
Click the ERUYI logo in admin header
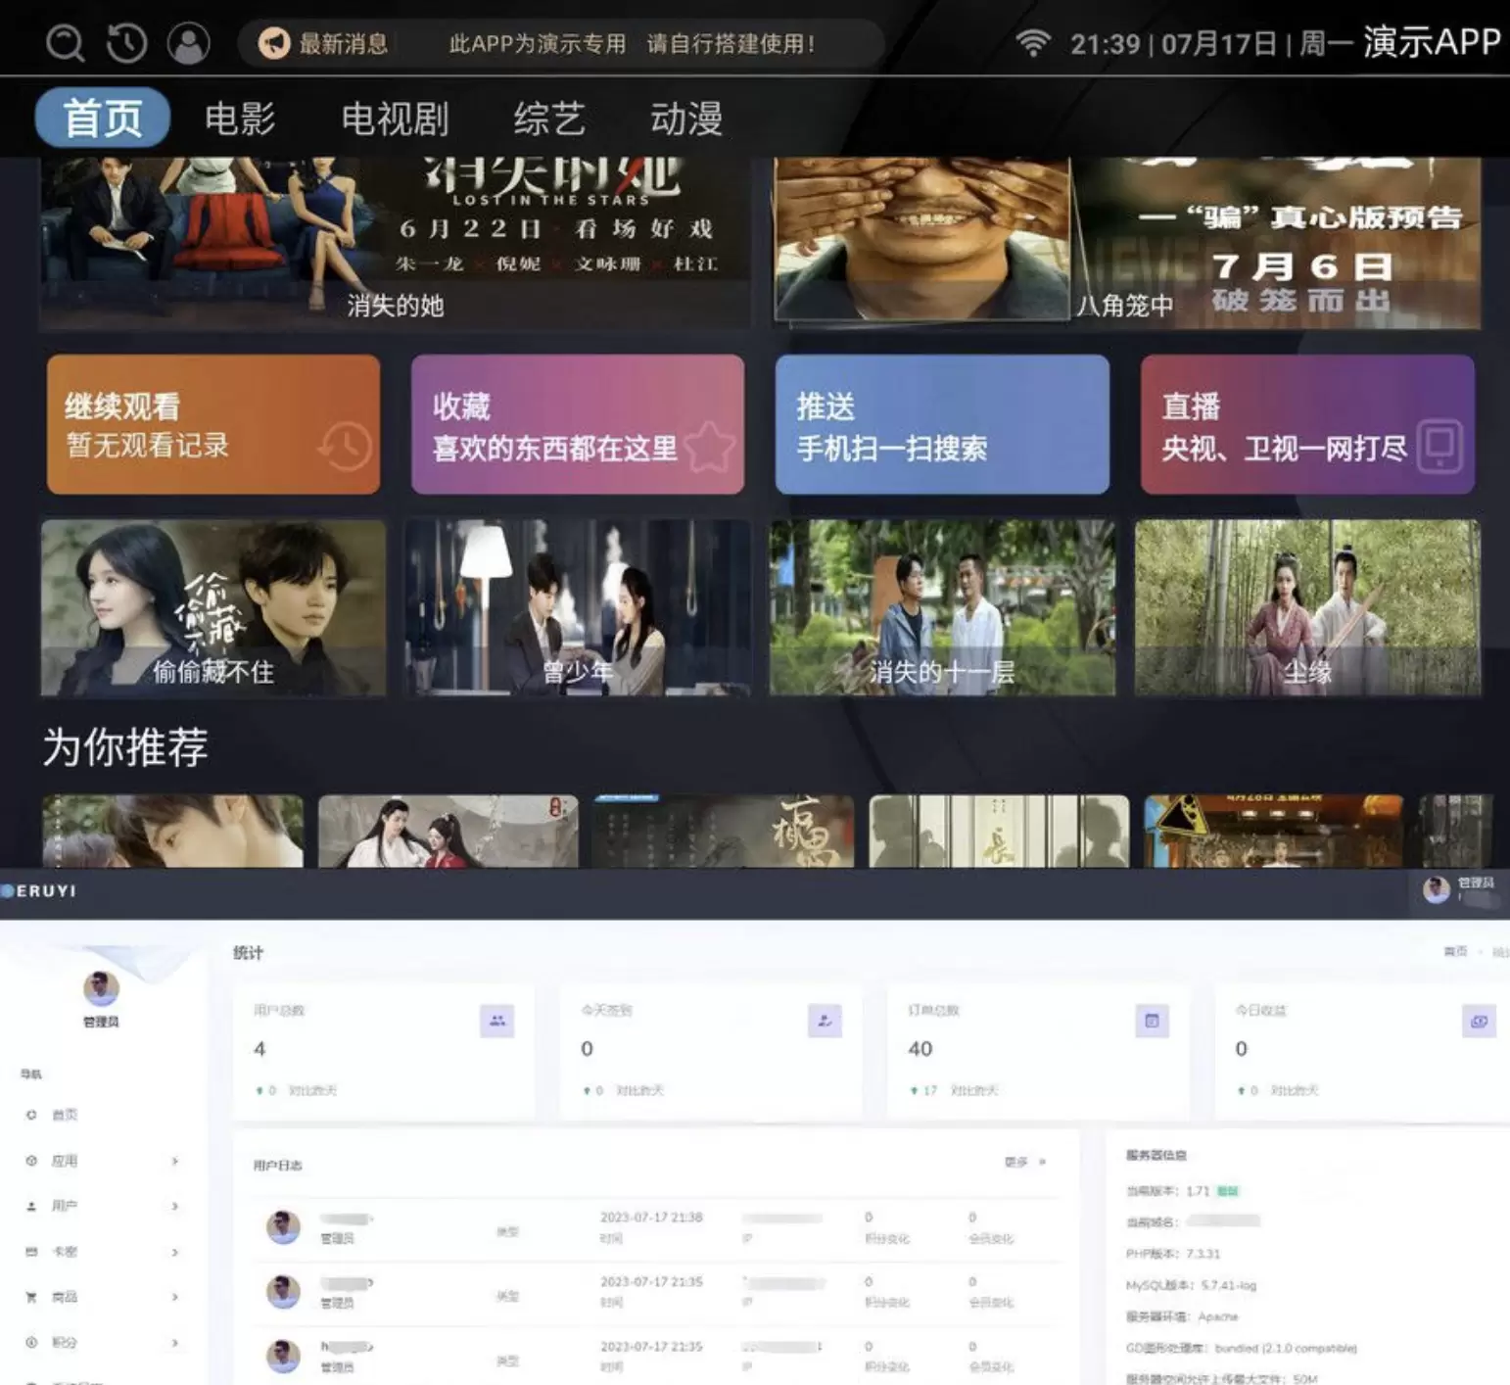tap(39, 891)
